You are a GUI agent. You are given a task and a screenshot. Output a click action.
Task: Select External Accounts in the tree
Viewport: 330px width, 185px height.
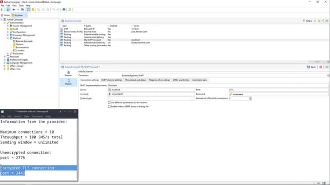pos(24,41)
